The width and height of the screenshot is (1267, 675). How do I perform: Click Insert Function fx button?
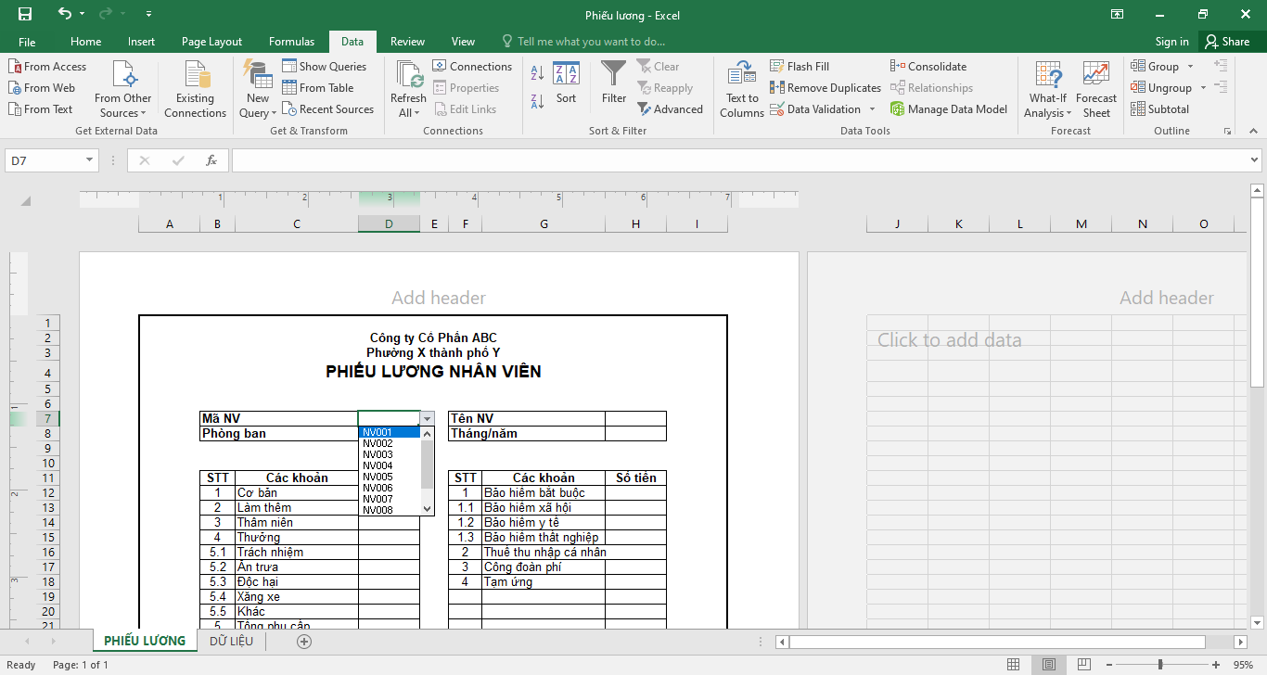coord(211,160)
